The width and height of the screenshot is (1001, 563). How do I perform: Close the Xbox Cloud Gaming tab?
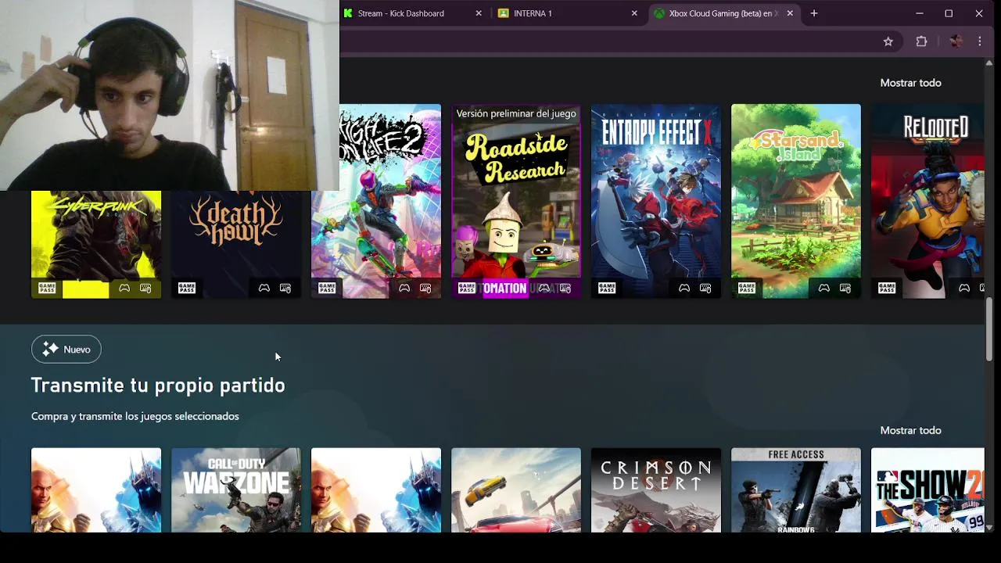point(790,13)
